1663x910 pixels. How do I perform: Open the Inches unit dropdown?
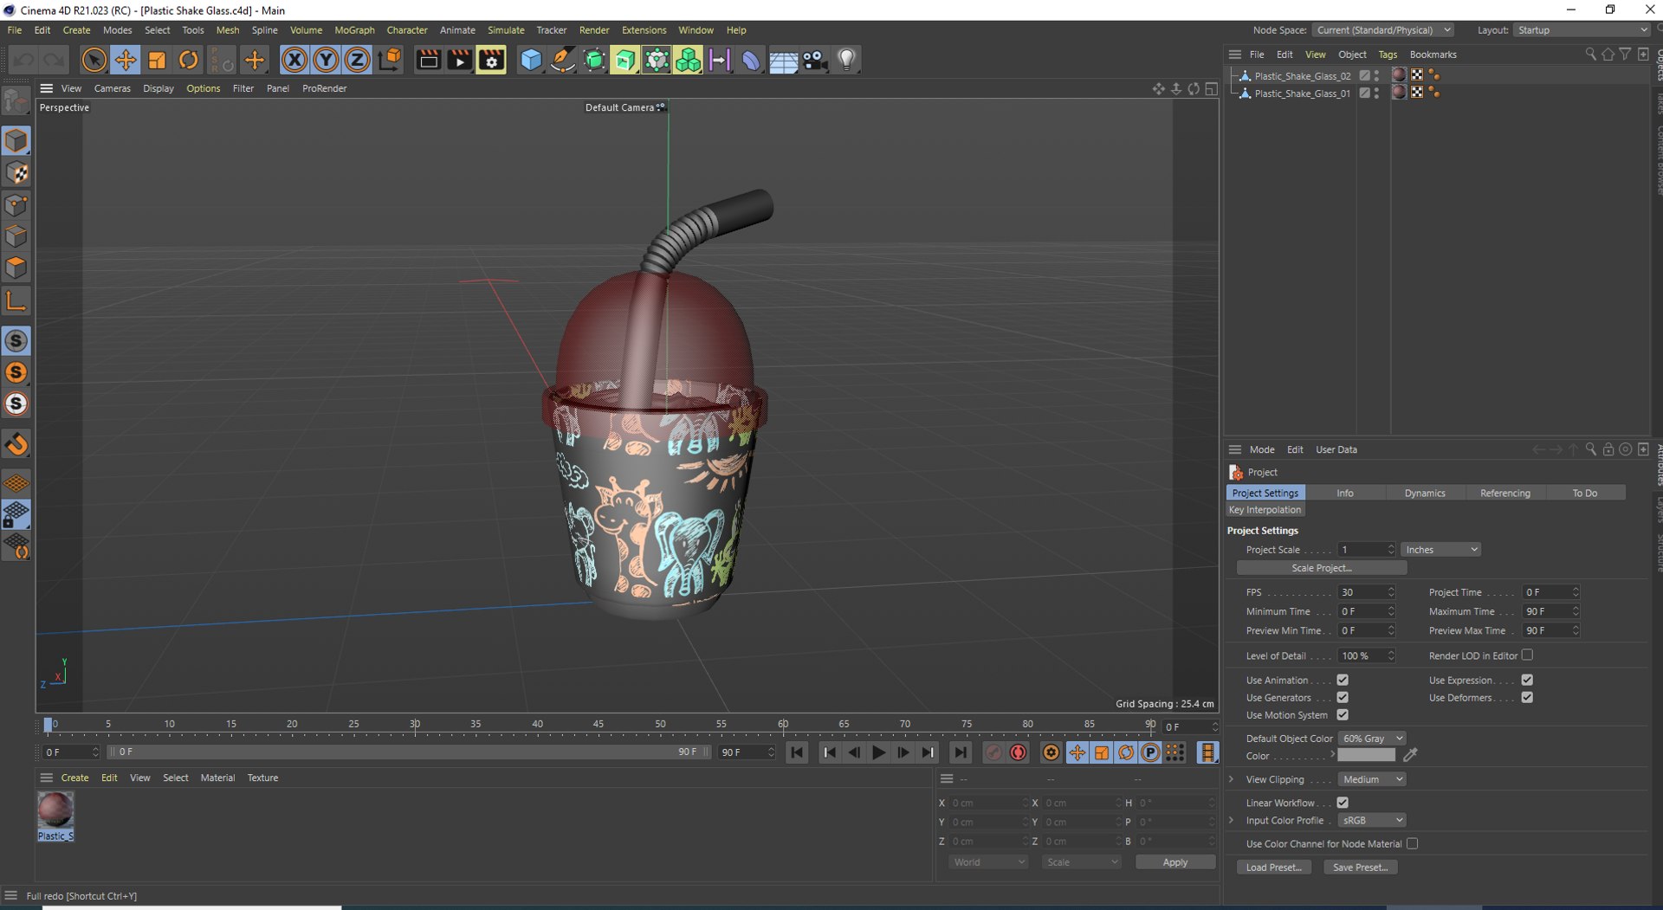[x=1440, y=550]
